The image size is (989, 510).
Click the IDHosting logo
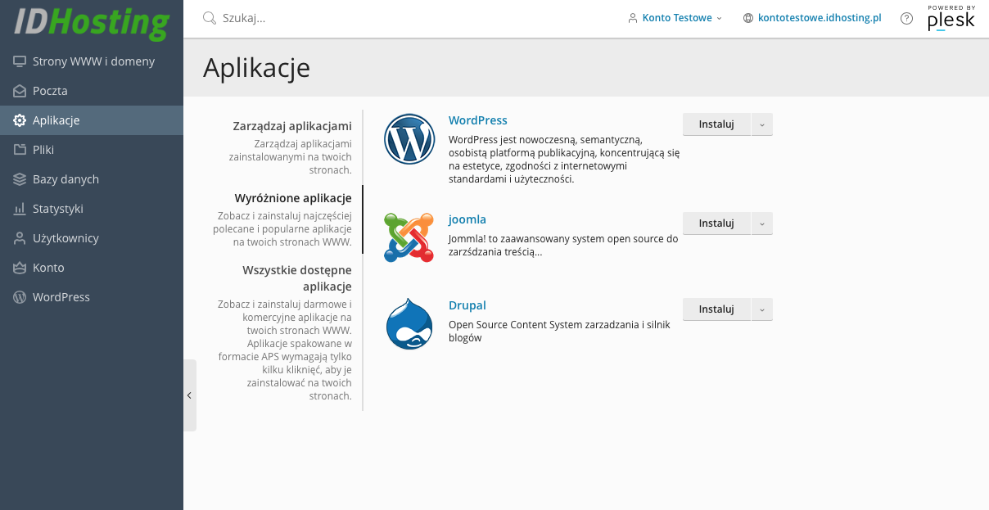[x=91, y=22]
